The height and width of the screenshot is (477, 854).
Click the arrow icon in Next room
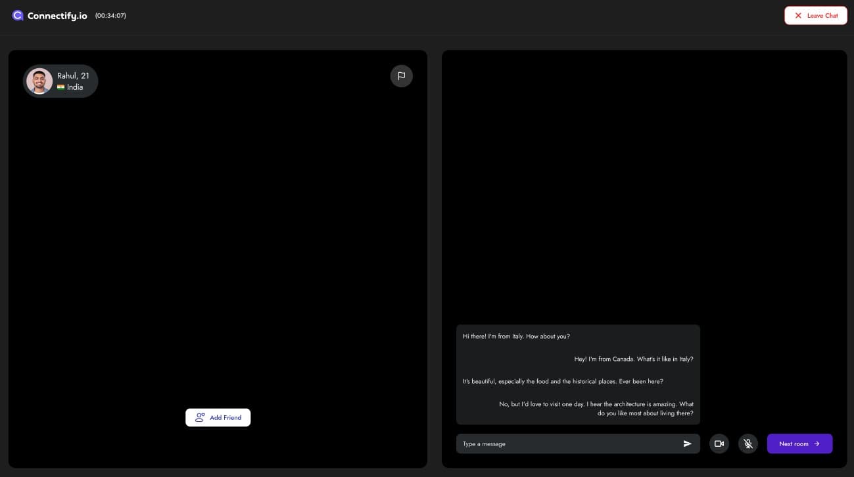[817, 444]
